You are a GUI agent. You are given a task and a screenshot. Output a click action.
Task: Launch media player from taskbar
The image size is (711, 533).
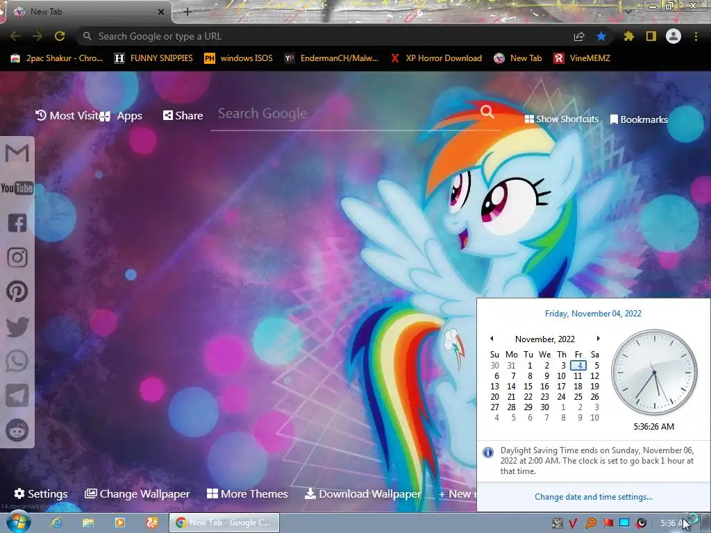point(119,523)
